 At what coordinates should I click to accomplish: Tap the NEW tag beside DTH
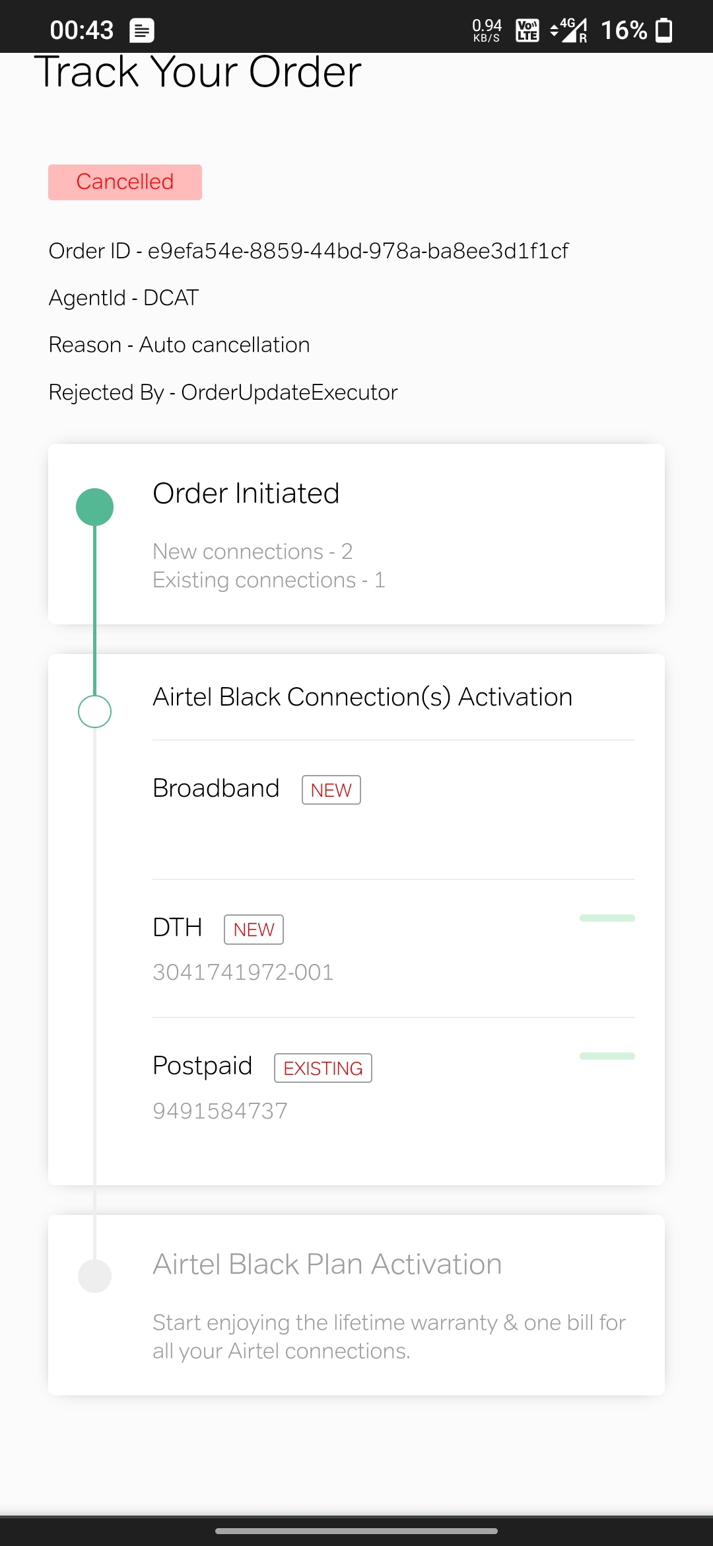click(x=254, y=930)
